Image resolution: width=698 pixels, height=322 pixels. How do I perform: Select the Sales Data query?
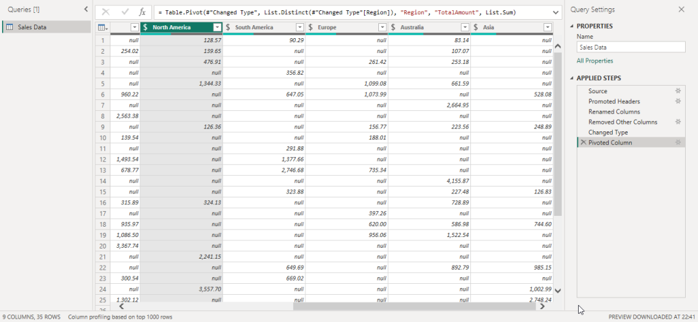tap(46, 27)
